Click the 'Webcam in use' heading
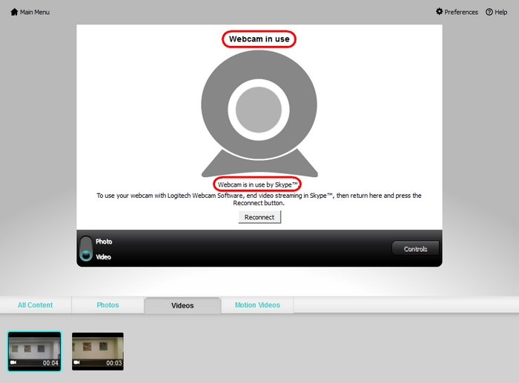Image resolution: width=519 pixels, height=383 pixels. click(259, 39)
